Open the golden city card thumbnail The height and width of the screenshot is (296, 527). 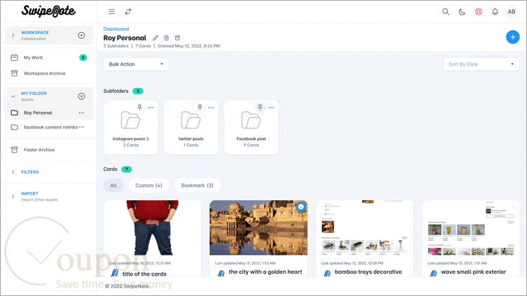pyautogui.click(x=259, y=227)
